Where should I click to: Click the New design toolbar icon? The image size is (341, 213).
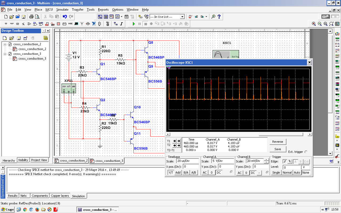pos(6,17)
